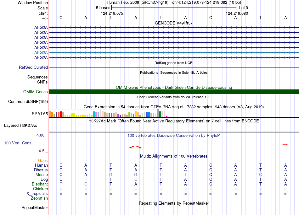Click the OMIM Gene Phenotypes track title

pos(174,88)
